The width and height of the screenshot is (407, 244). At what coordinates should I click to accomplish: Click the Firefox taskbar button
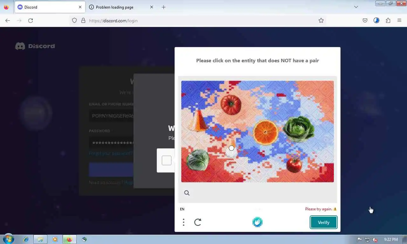click(69, 239)
